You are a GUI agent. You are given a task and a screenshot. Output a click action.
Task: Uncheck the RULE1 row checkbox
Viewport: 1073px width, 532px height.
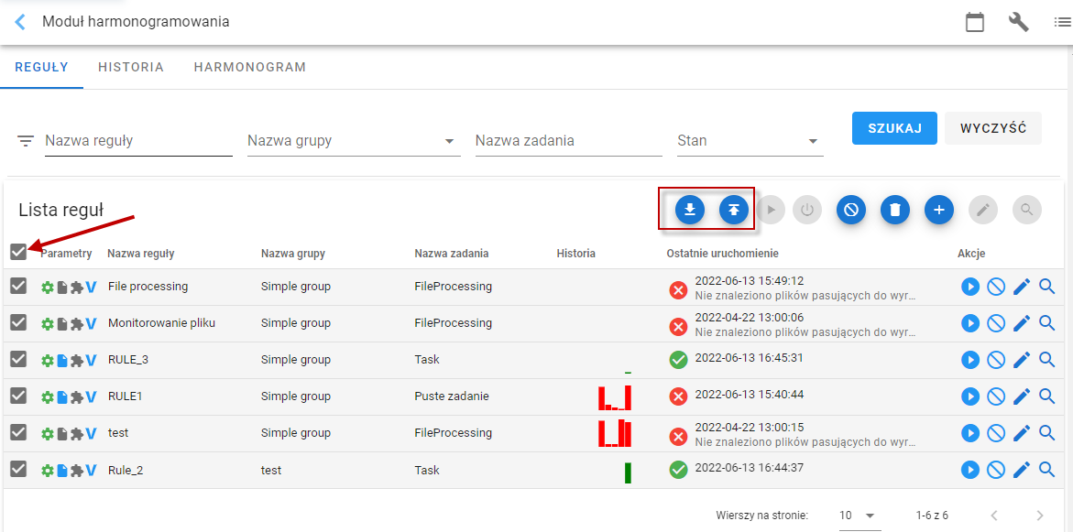18,396
